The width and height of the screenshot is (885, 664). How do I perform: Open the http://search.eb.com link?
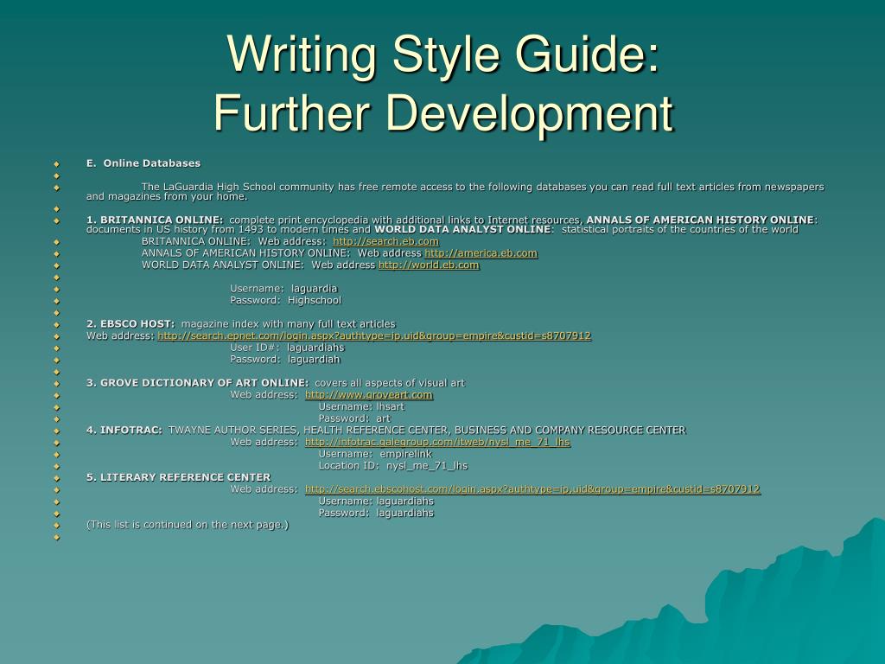[x=385, y=241]
